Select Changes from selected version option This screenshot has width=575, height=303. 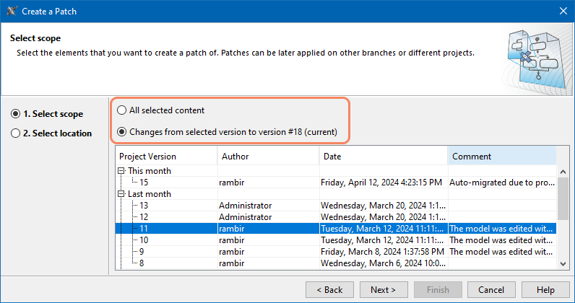click(122, 132)
